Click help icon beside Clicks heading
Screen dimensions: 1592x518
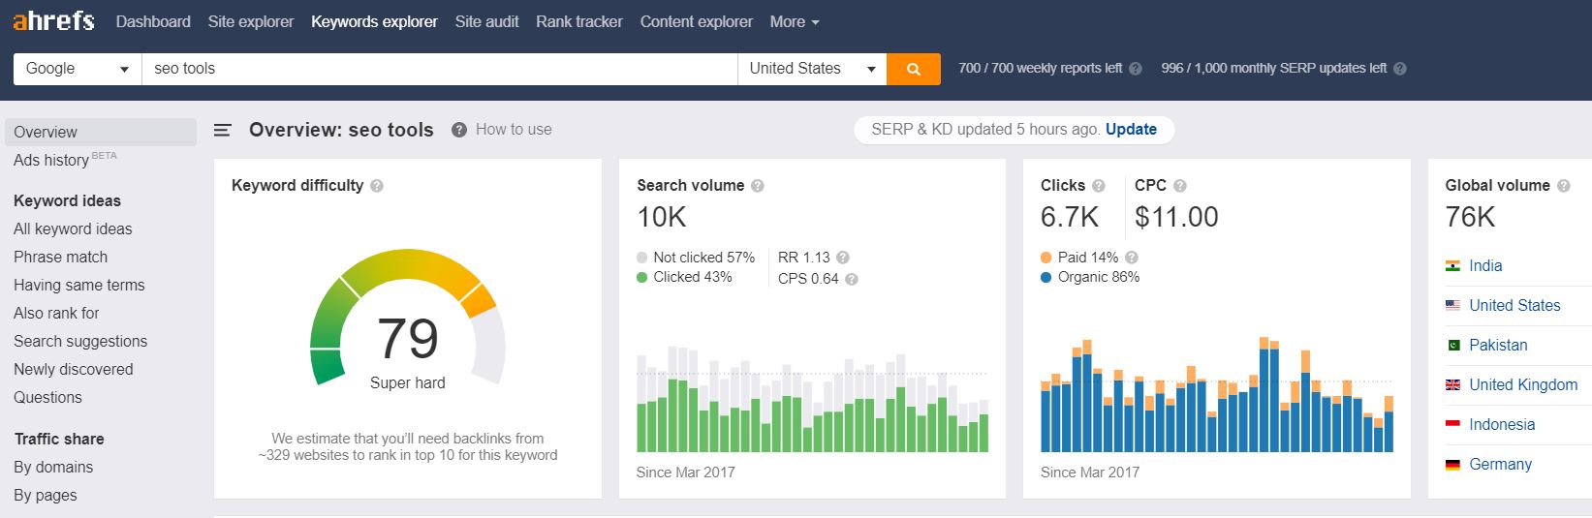coord(1098,186)
